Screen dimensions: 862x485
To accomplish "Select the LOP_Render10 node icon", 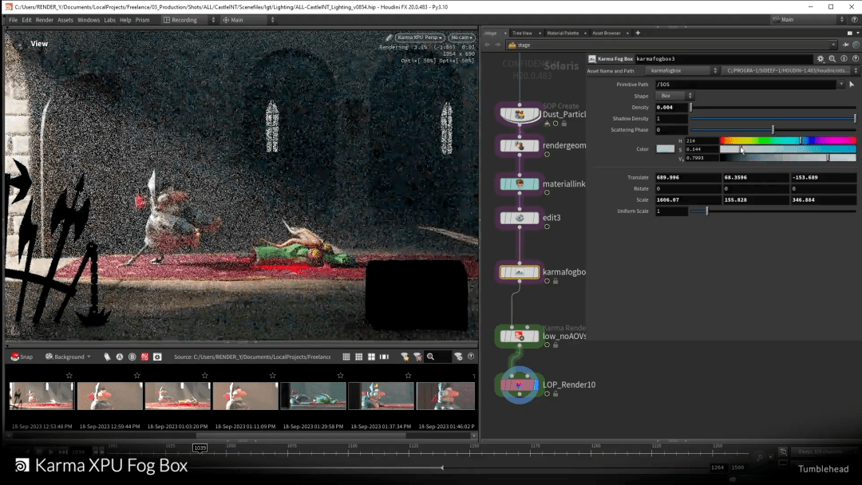I will point(520,385).
